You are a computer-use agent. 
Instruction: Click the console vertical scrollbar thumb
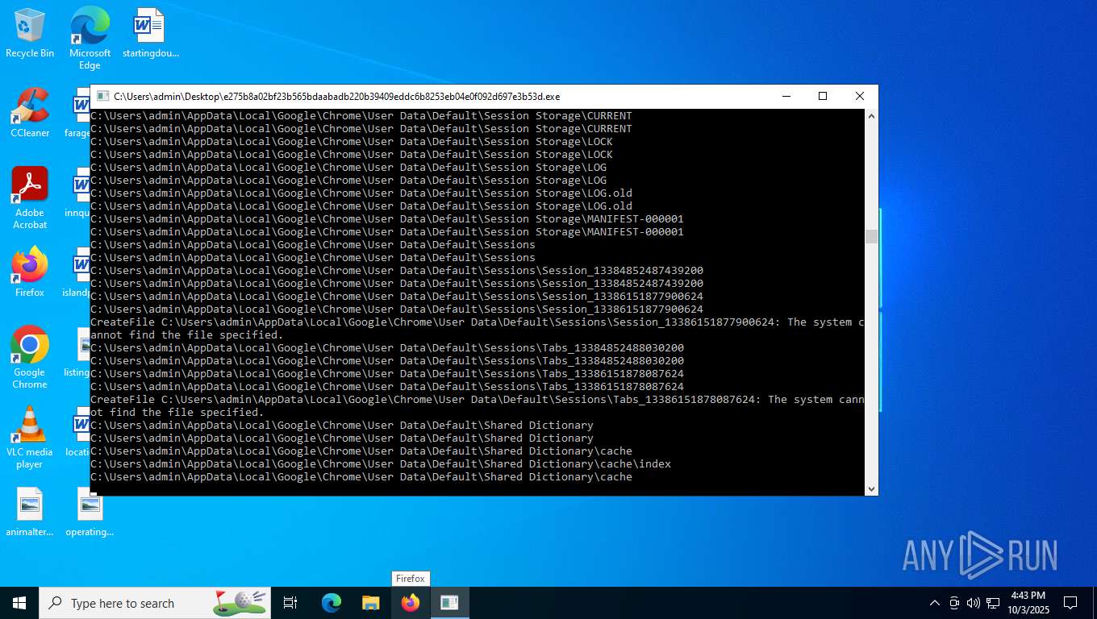(871, 236)
